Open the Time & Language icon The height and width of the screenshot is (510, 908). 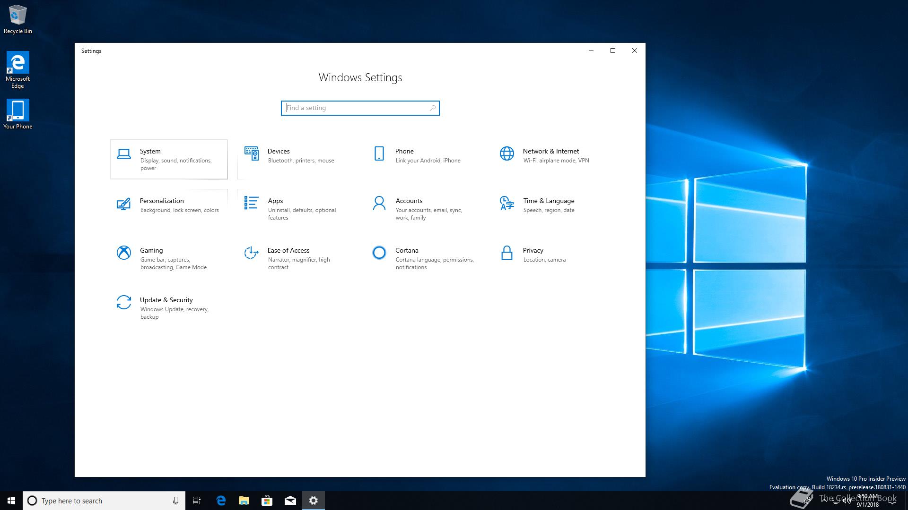(x=507, y=203)
